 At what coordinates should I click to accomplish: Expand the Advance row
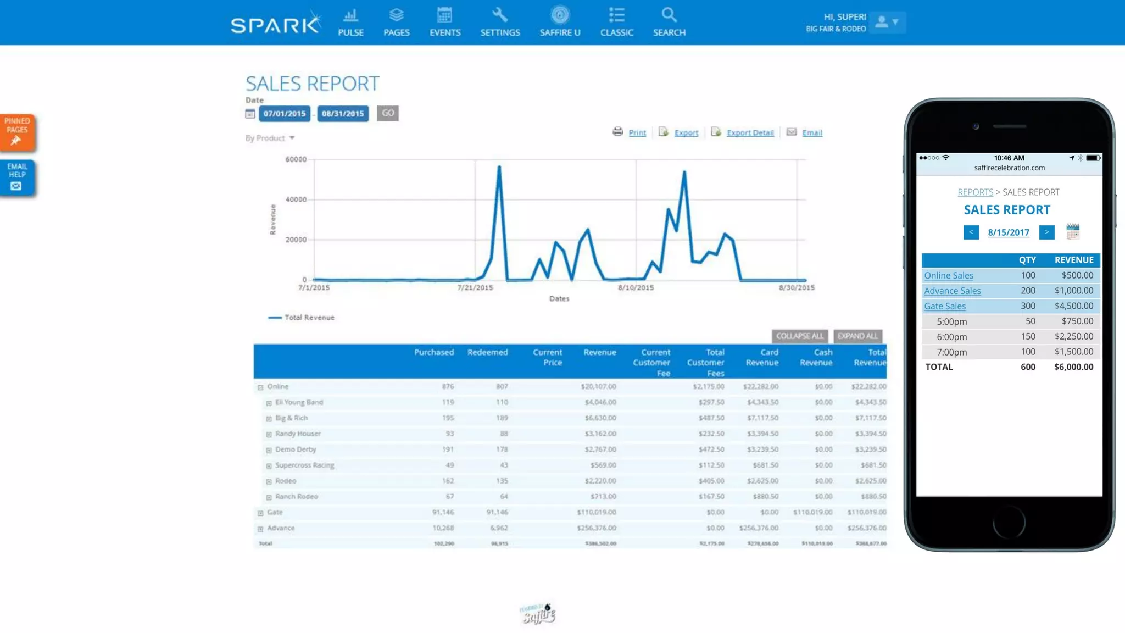(260, 529)
